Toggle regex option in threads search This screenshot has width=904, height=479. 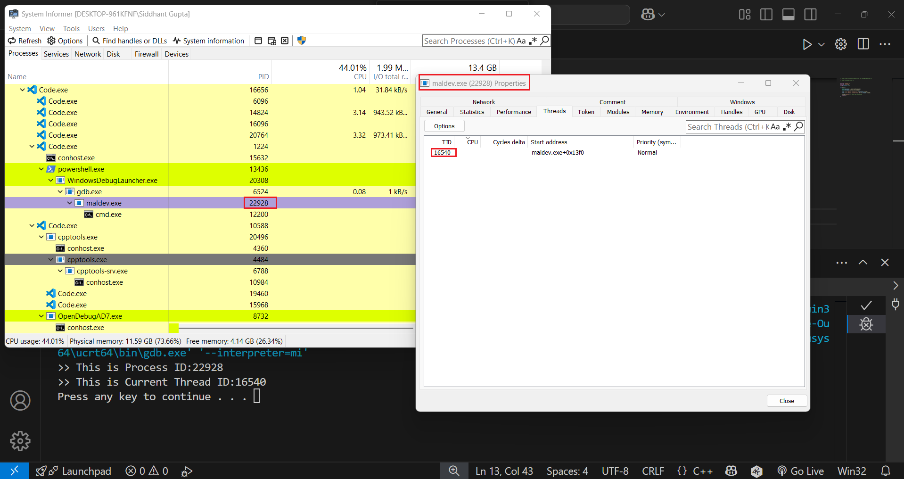pyautogui.click(x=787, y=127)
